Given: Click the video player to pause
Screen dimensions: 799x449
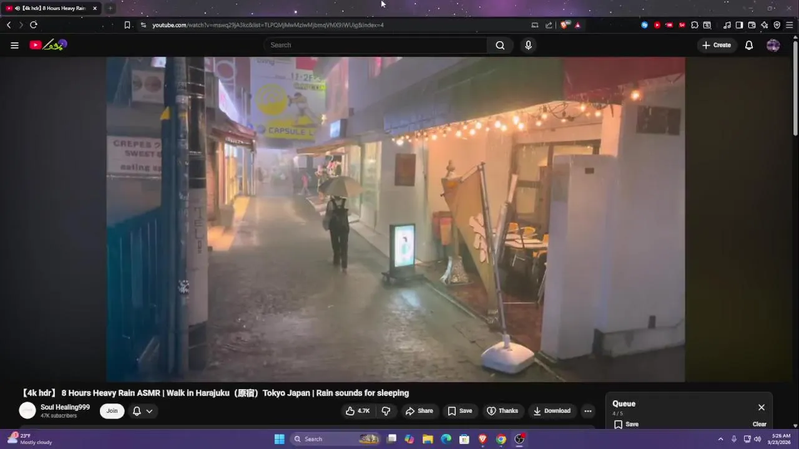Looking at the screenshot, I should (x=396, y=220).
